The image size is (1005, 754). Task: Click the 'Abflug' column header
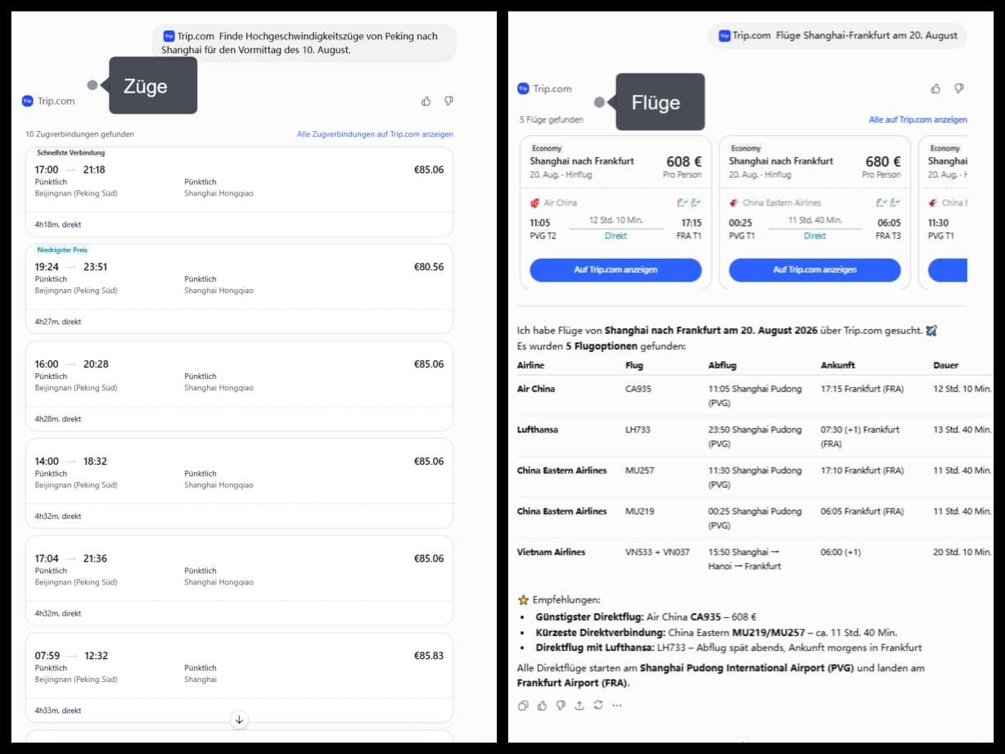coord(723,365)
